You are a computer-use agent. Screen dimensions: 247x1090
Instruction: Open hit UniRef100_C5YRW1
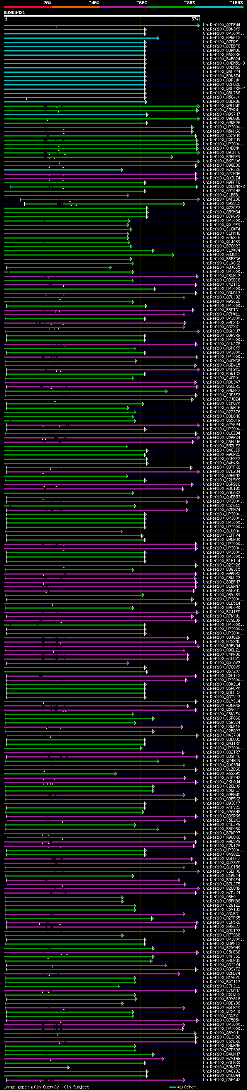click(x=222, y=110)
